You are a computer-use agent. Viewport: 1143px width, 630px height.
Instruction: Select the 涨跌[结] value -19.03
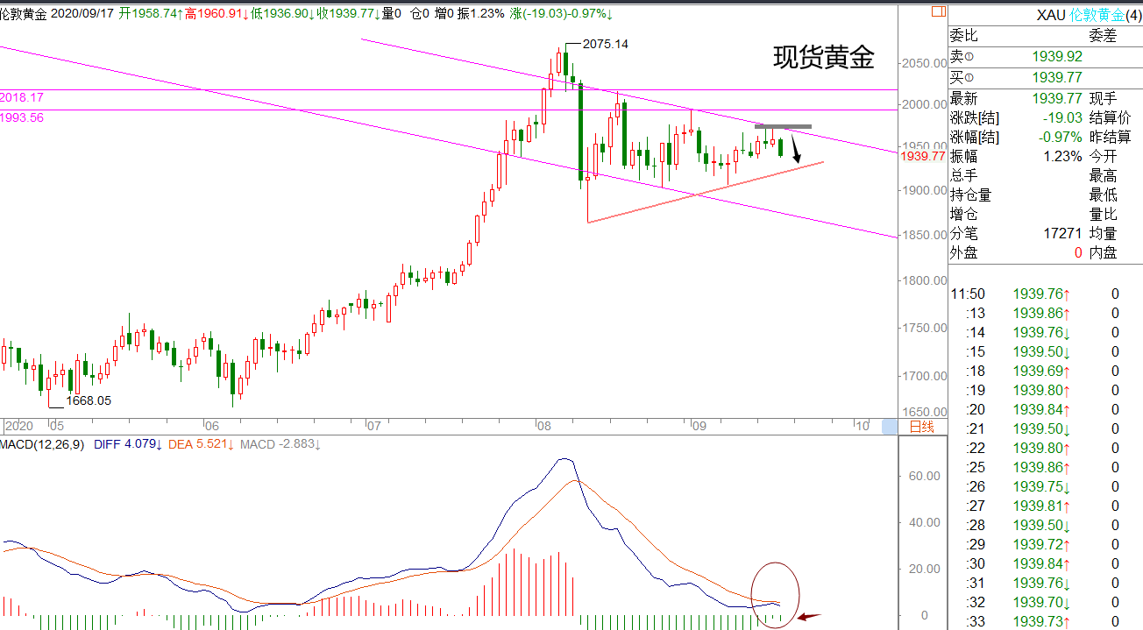(1062, 118)
